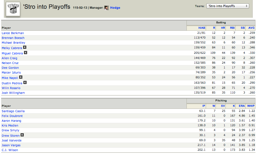Sort batting table by SB column
Screen dimensions: 258x155
(243, 28)
